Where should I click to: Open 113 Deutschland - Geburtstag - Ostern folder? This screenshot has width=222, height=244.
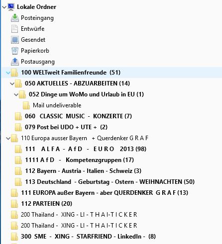pyautogui.click(x=110, y=182)
